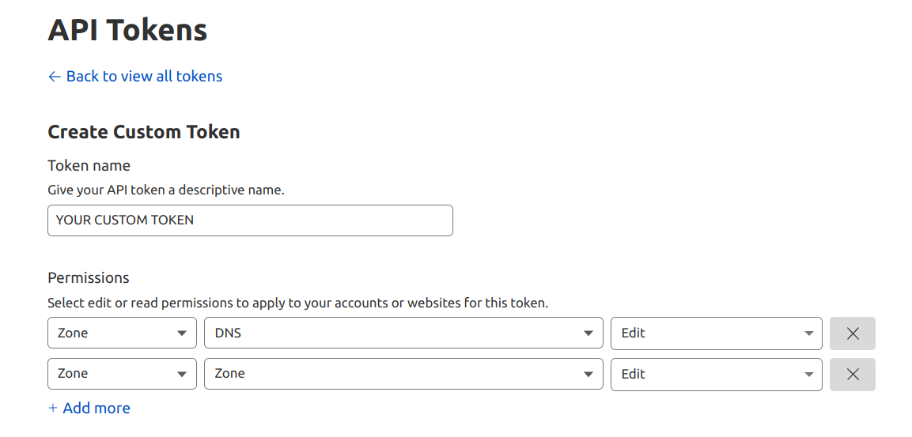Click the Token name input field

pos(250,220)
